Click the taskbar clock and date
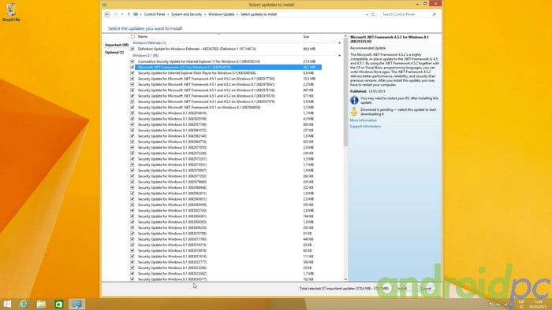Image resolution: width=552 pixels, height=310 pixels. coord(538,304)
